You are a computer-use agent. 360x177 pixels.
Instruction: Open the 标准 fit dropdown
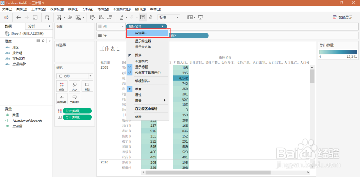click(169, 17)
